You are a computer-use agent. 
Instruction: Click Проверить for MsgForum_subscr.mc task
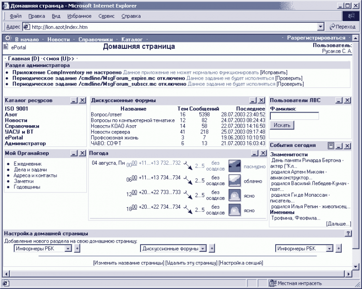coord(290,84)
